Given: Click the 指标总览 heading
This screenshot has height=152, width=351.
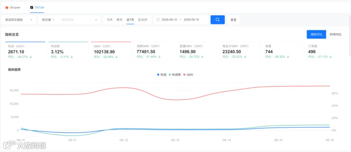Looking at the screenshot, I should click(x=12, y=34).
